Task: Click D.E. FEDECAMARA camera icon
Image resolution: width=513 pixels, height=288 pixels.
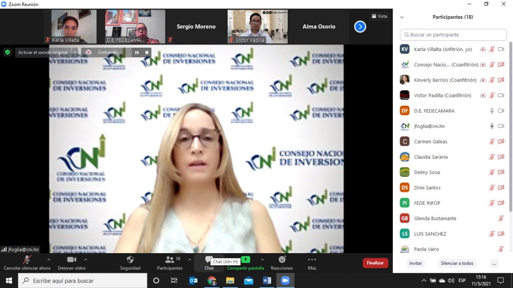Action: click(501, 111)
